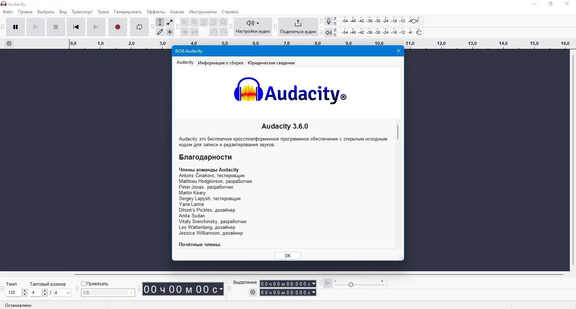
Task: Decrease time signature numerator with down arrow
Action: click(45, 295)
